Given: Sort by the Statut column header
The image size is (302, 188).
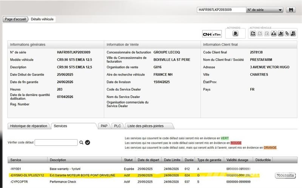Looking at the screenshot, I should pos(128,160).
